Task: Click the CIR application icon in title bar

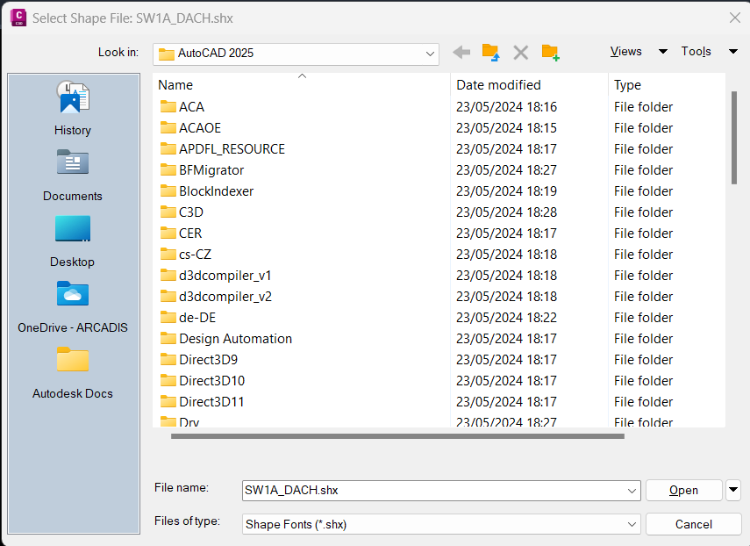Action: pos(18,17)
